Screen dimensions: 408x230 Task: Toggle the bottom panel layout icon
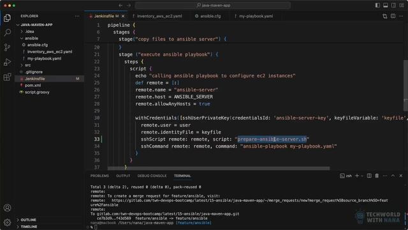(385, 5)
